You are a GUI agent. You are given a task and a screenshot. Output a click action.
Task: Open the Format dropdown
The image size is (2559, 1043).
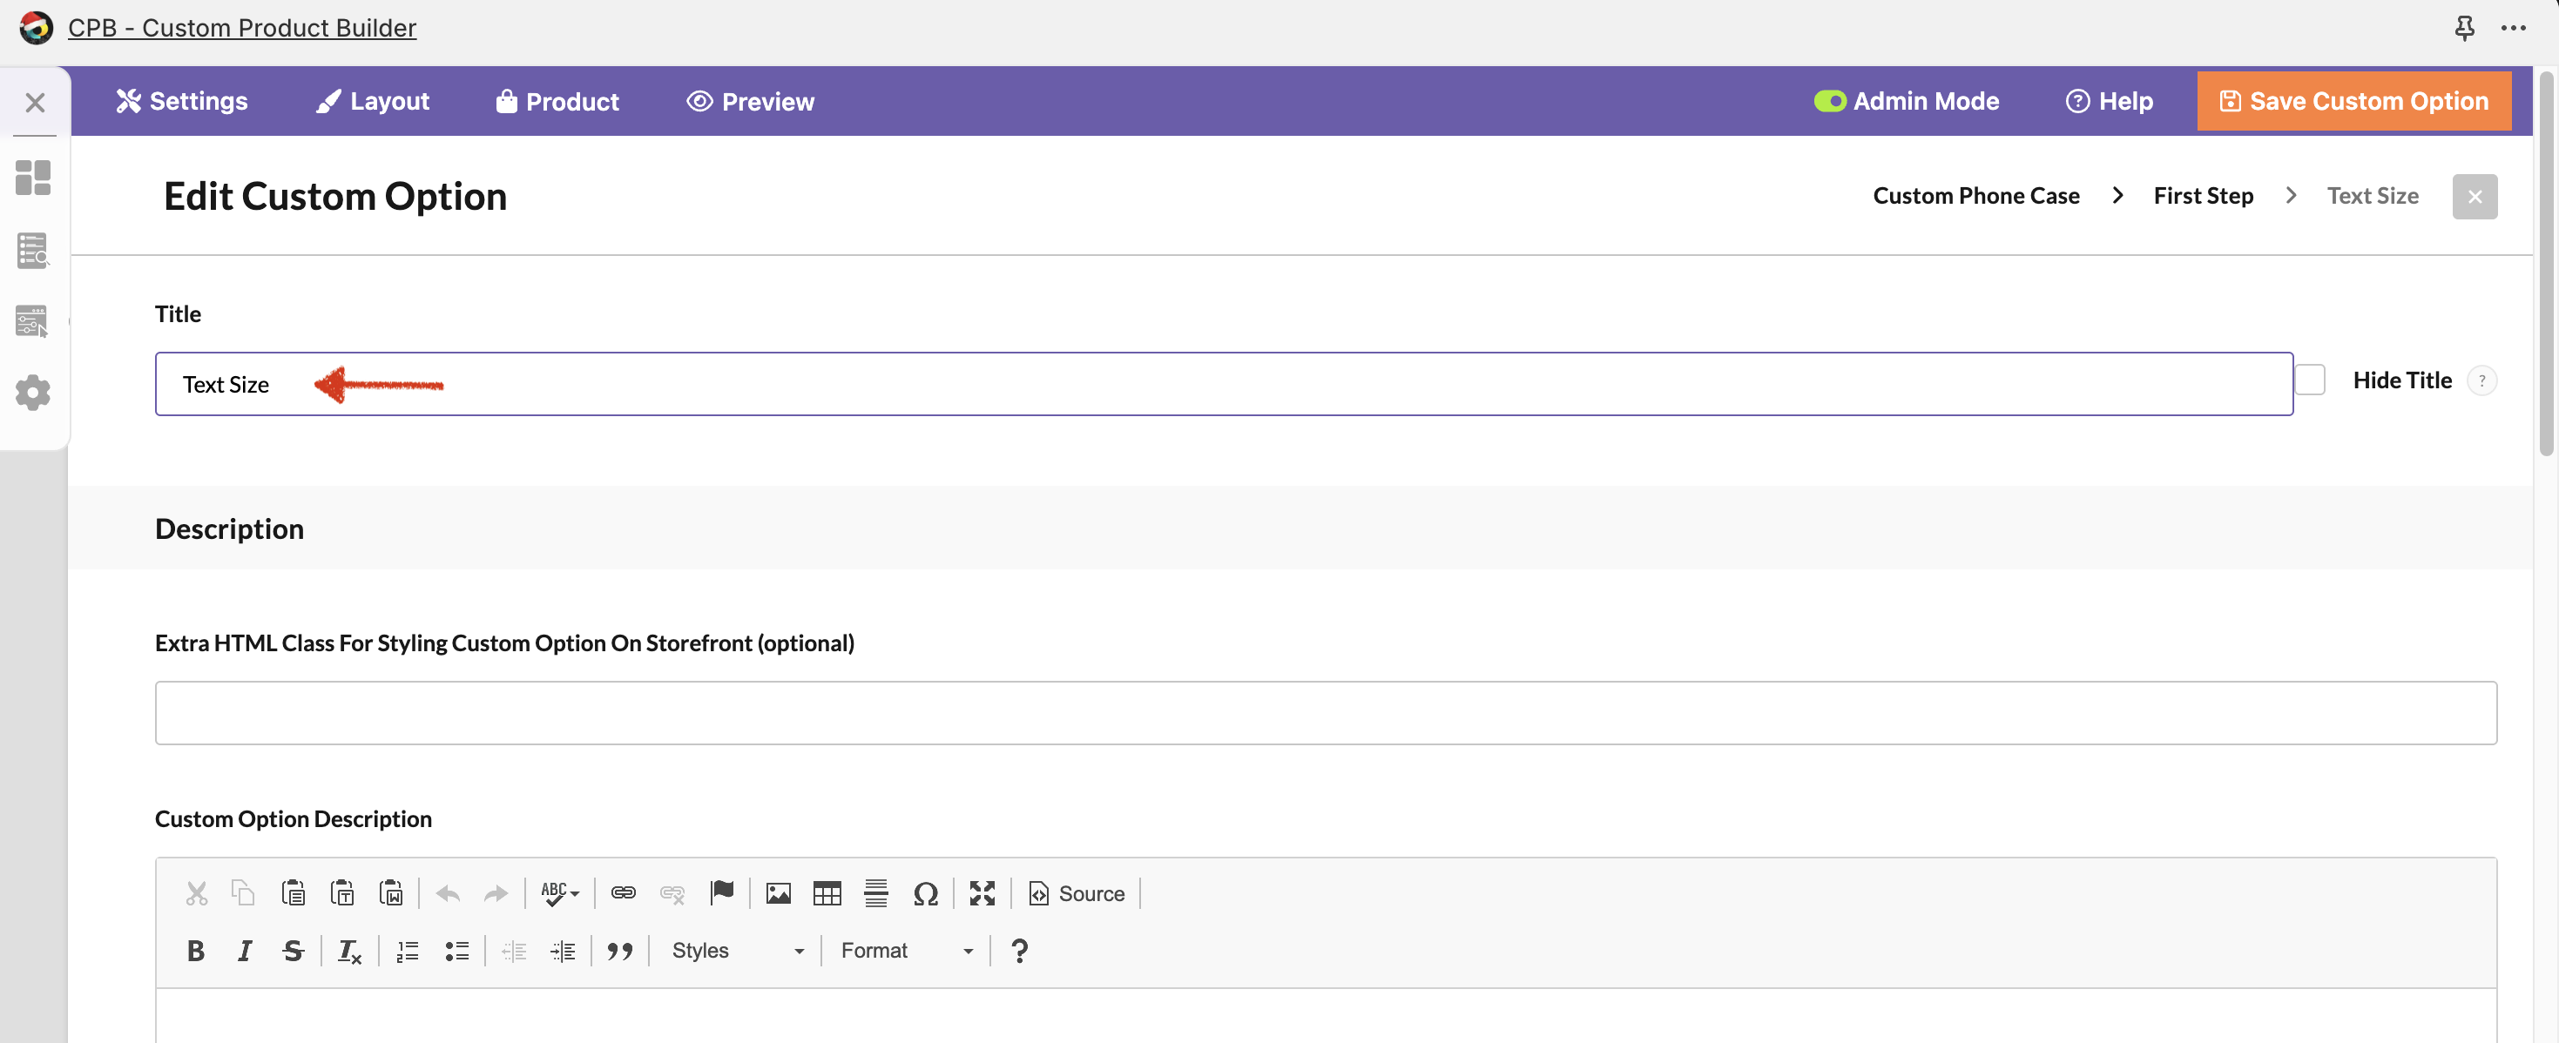coord(906,951)
